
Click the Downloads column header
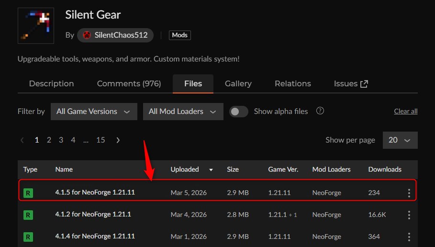(385, 169)
